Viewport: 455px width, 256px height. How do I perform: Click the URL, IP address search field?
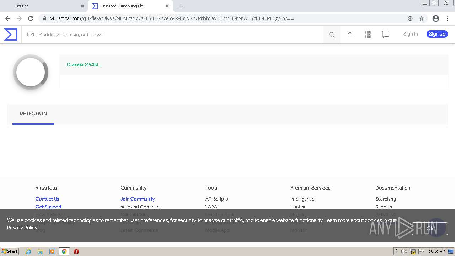coord(172,34)
